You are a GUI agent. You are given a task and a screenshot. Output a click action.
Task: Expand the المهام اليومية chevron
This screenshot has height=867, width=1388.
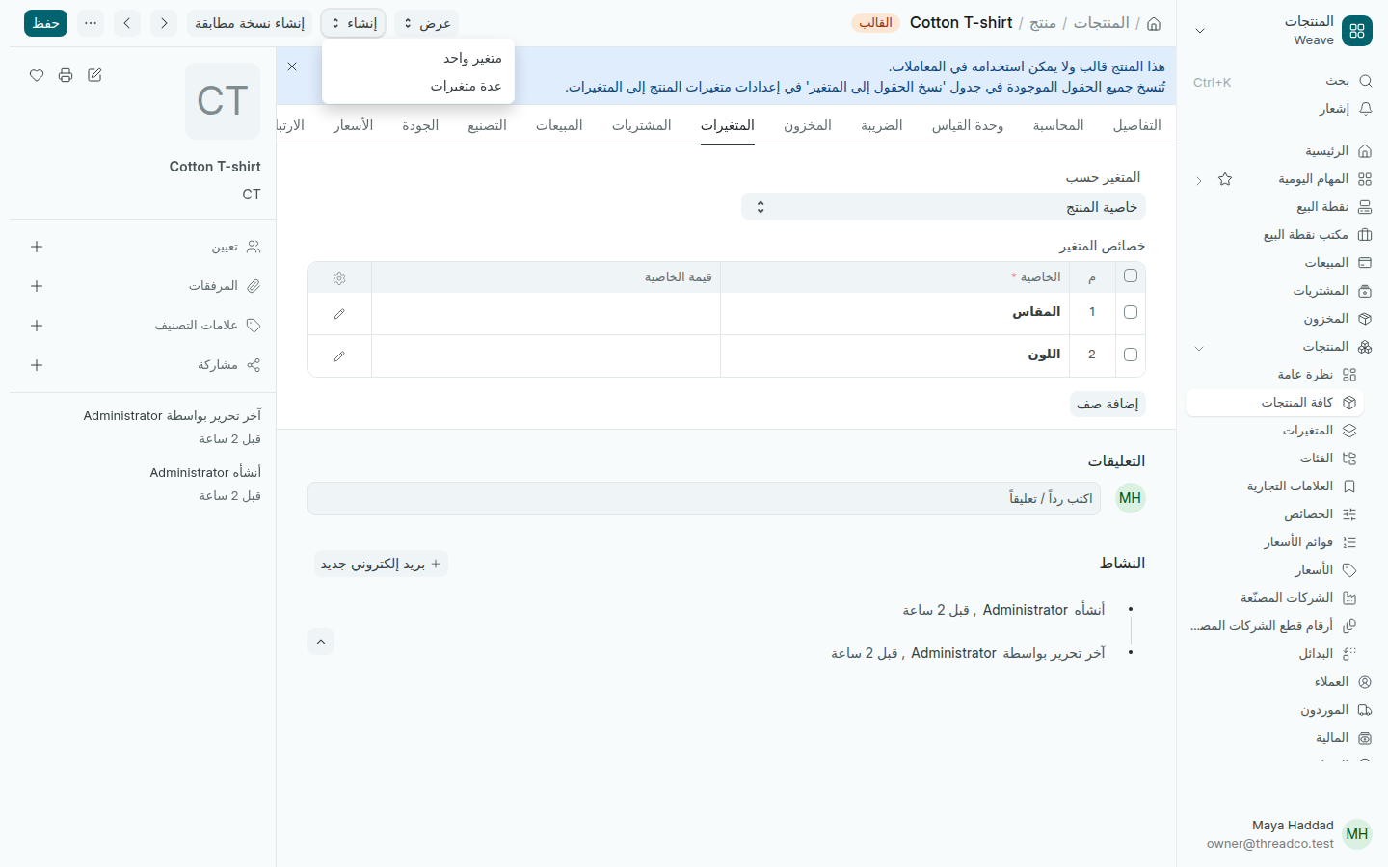pyautogui.click(x=1199, y=180)
